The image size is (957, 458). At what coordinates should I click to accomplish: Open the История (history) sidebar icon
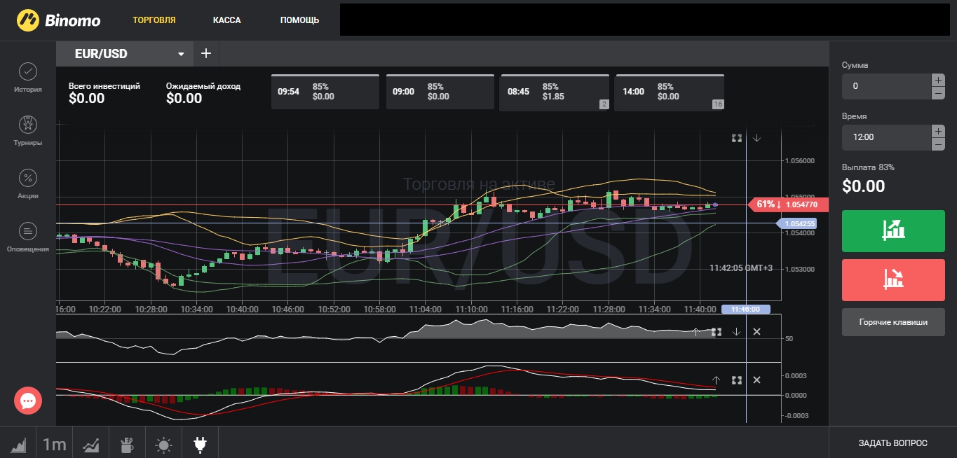pos(27,71)
